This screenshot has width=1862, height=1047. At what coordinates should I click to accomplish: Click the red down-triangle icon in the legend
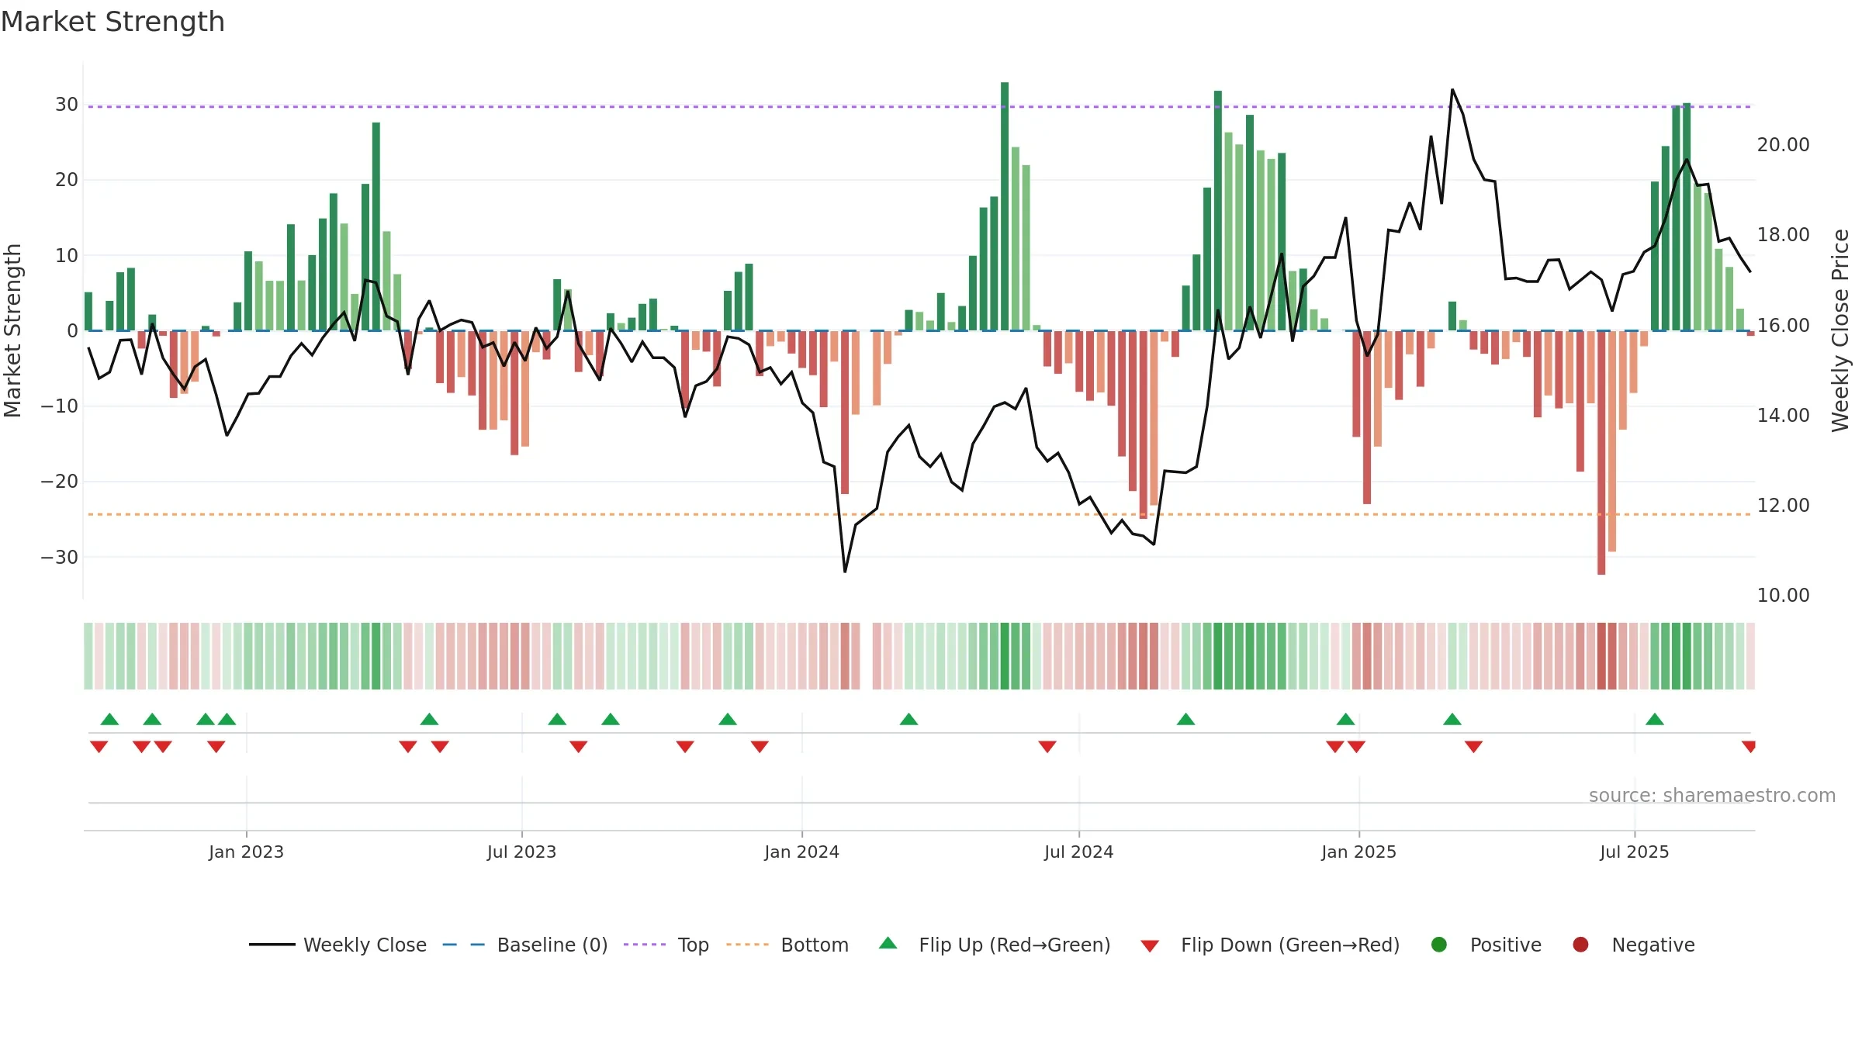(1150, 946)
